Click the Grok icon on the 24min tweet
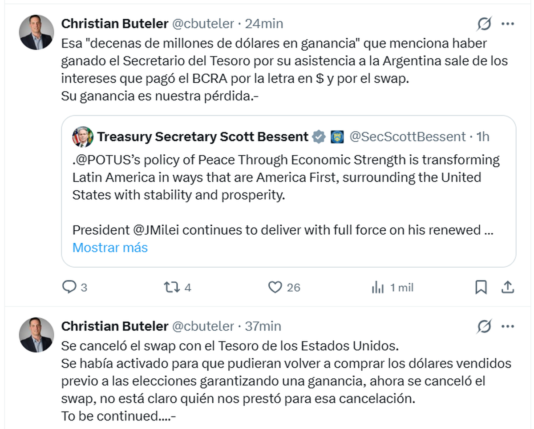This screenshot has height=429, width=534. (484, 24)
